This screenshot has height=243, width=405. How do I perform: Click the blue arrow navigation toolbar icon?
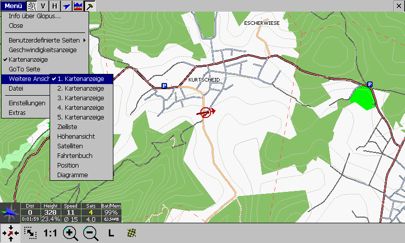tap(66, 6)
